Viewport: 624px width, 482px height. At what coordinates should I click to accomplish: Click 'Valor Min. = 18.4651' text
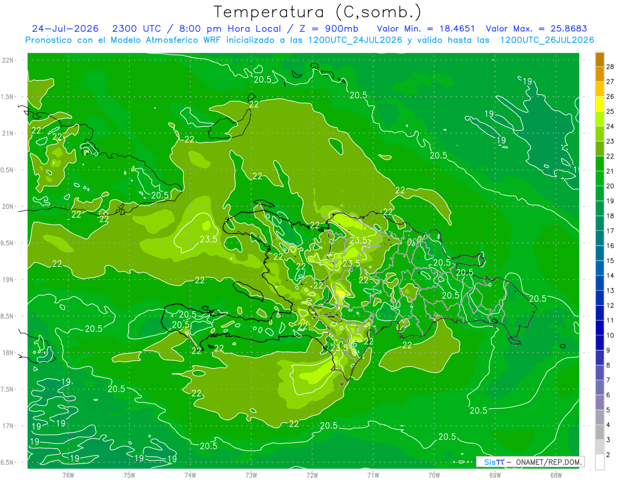pyautogui.click(x=426, y=29)
